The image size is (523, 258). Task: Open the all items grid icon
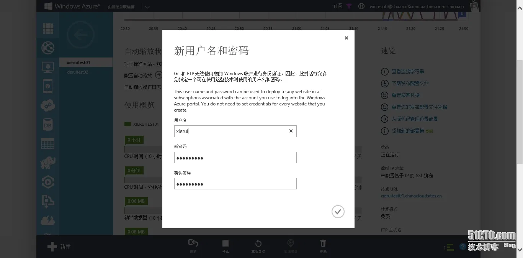coord(48,28)
